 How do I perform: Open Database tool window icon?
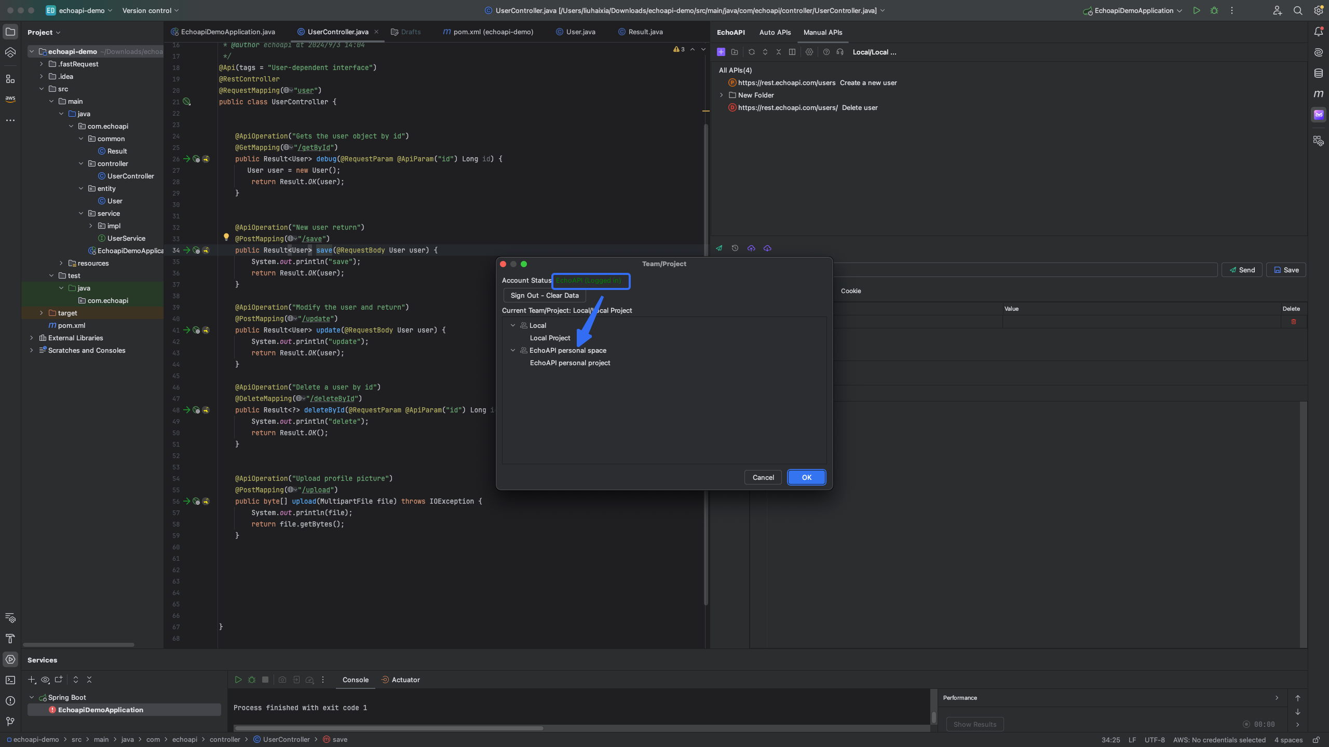[1318, 73]
